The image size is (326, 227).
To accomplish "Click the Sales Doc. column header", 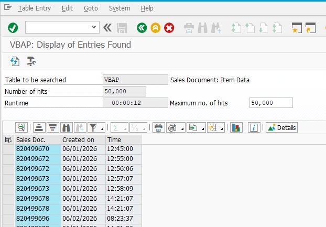I will click(x=38, y=139).
